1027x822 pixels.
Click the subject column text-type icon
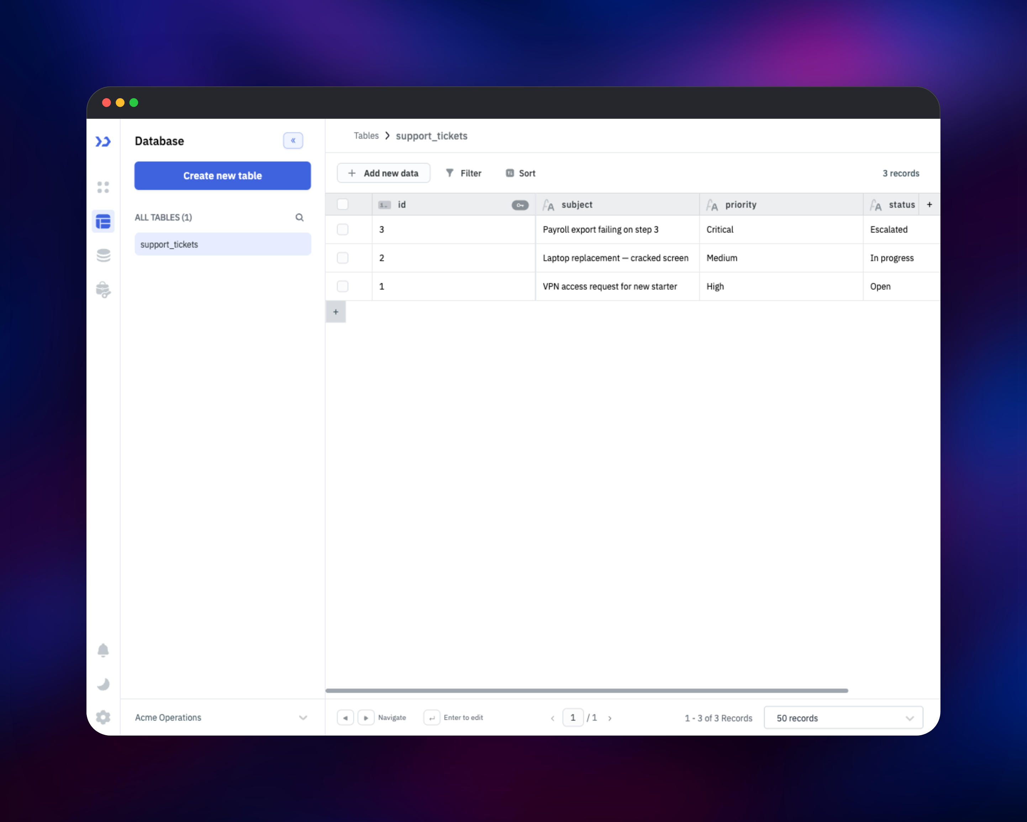pos(548,205)
